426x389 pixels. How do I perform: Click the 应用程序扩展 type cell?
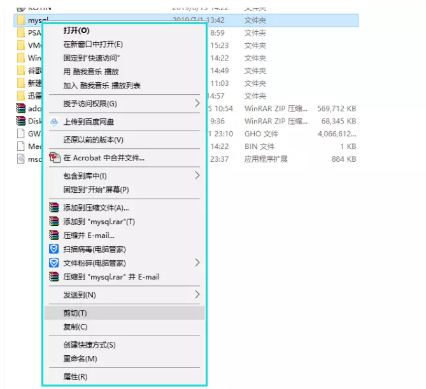pos(266,159)
